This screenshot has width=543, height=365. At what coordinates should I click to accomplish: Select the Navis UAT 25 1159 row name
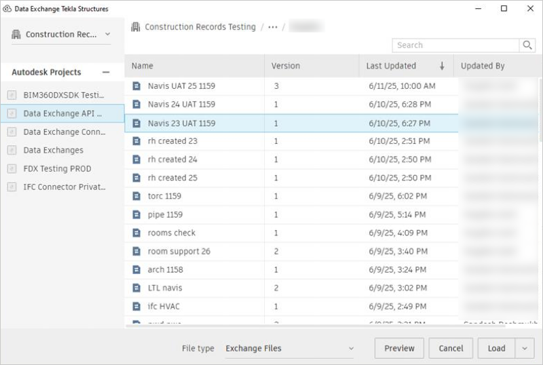[181, 86]
